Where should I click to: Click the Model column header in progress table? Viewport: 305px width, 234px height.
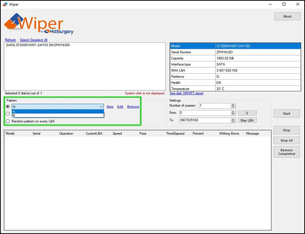pyautogui.click(x=10, y=133)
